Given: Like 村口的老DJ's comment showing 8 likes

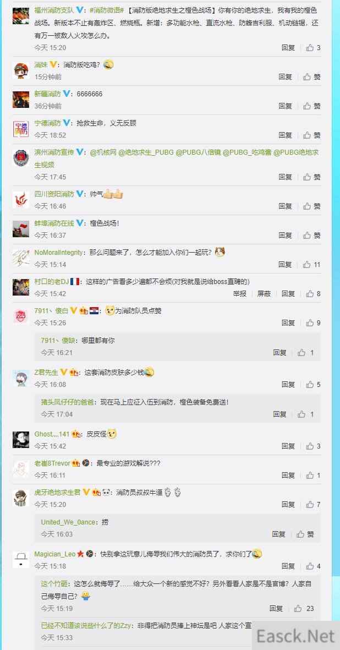Looking at the screenshot, I should 313,293.
